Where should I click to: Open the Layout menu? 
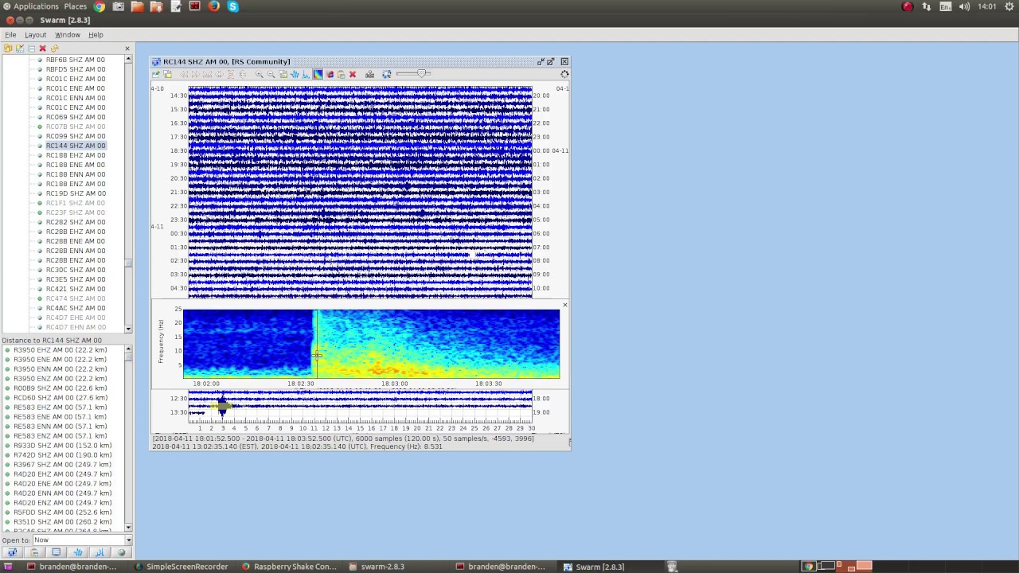[x=35, y=35]
